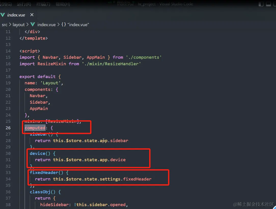Click the './components' import path

coord(144,57)
